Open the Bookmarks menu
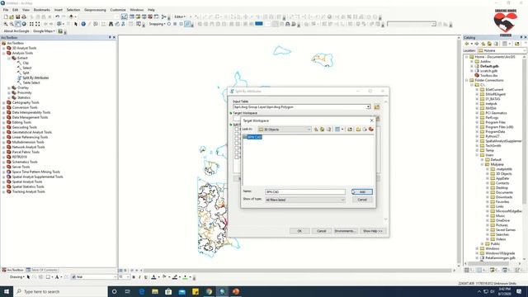528x297 pixels. click(42, 10)
